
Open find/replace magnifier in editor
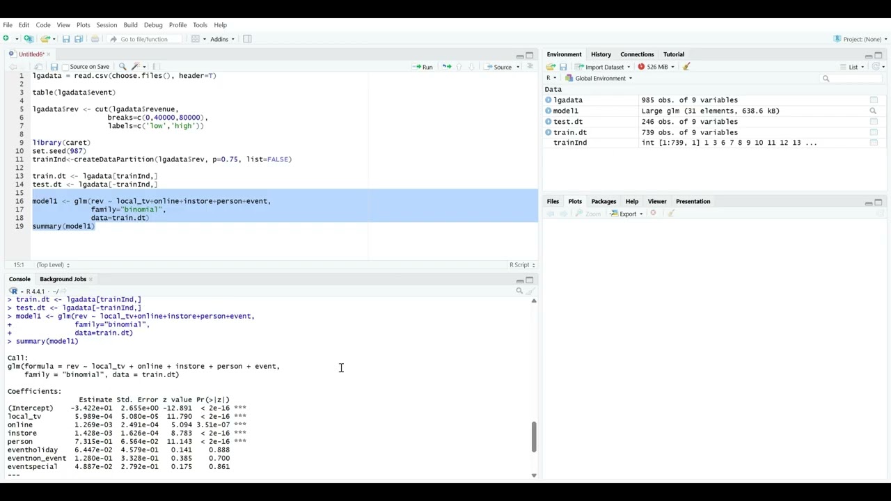[123, 67]
